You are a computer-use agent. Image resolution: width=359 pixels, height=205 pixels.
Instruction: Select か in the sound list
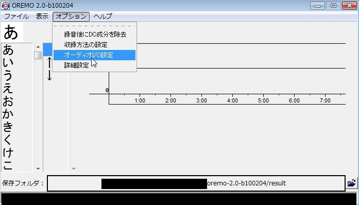tap(8, 114)
